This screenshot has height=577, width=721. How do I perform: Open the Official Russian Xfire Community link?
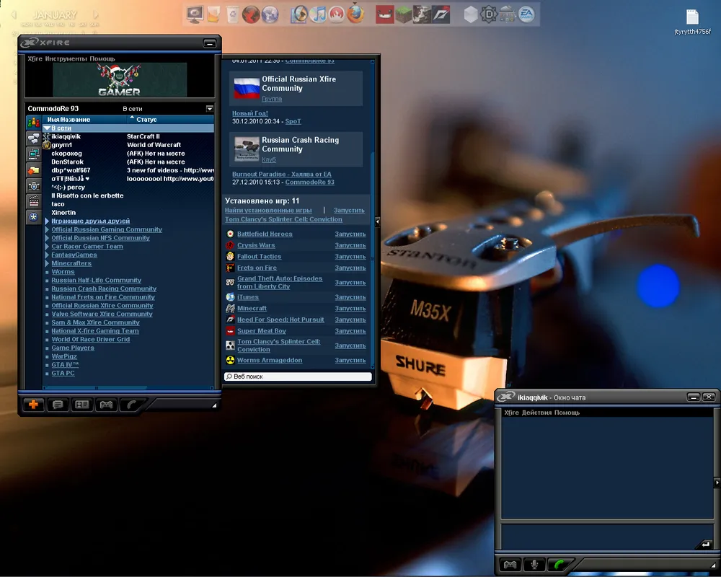pyautogui.click(x=298, y=84)
